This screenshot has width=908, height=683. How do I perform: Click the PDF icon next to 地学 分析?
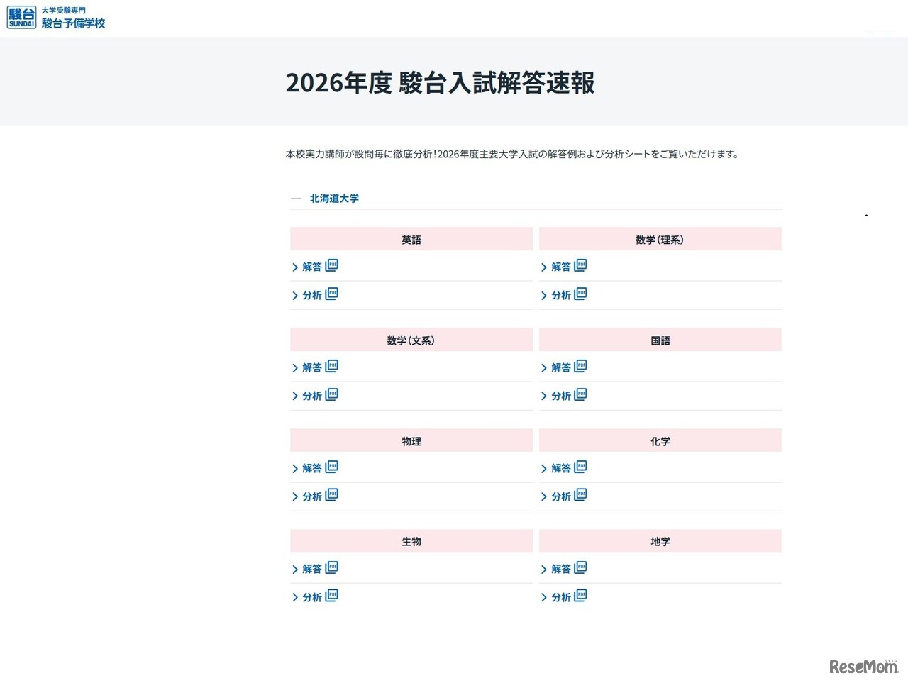pos(582,596)
